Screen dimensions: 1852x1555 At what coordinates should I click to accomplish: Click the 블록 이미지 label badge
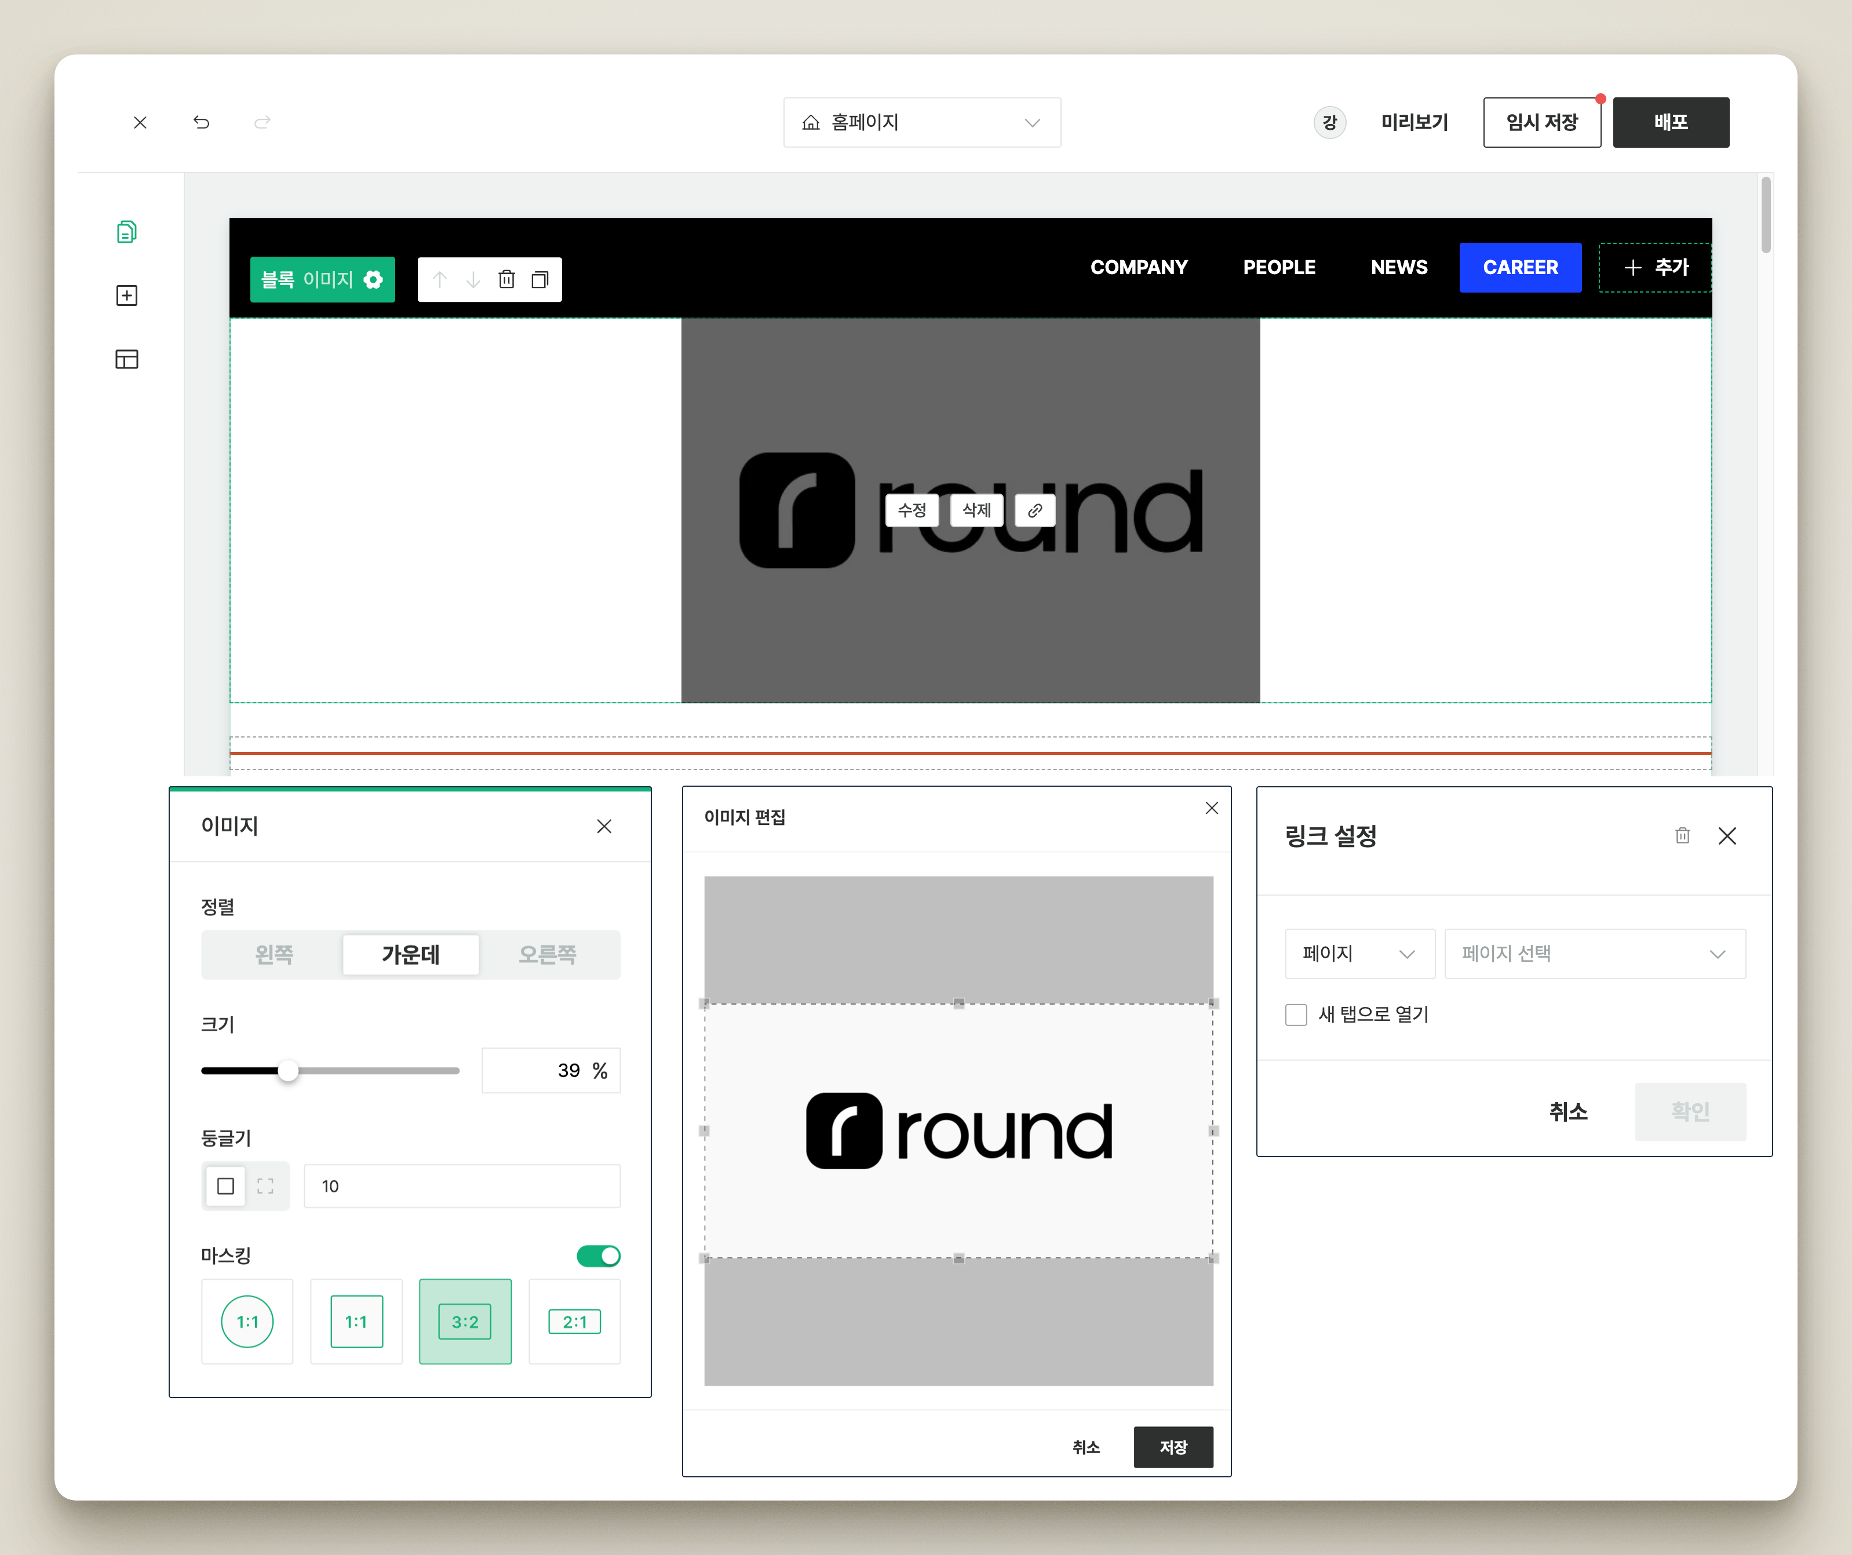[x=323, y=279]
